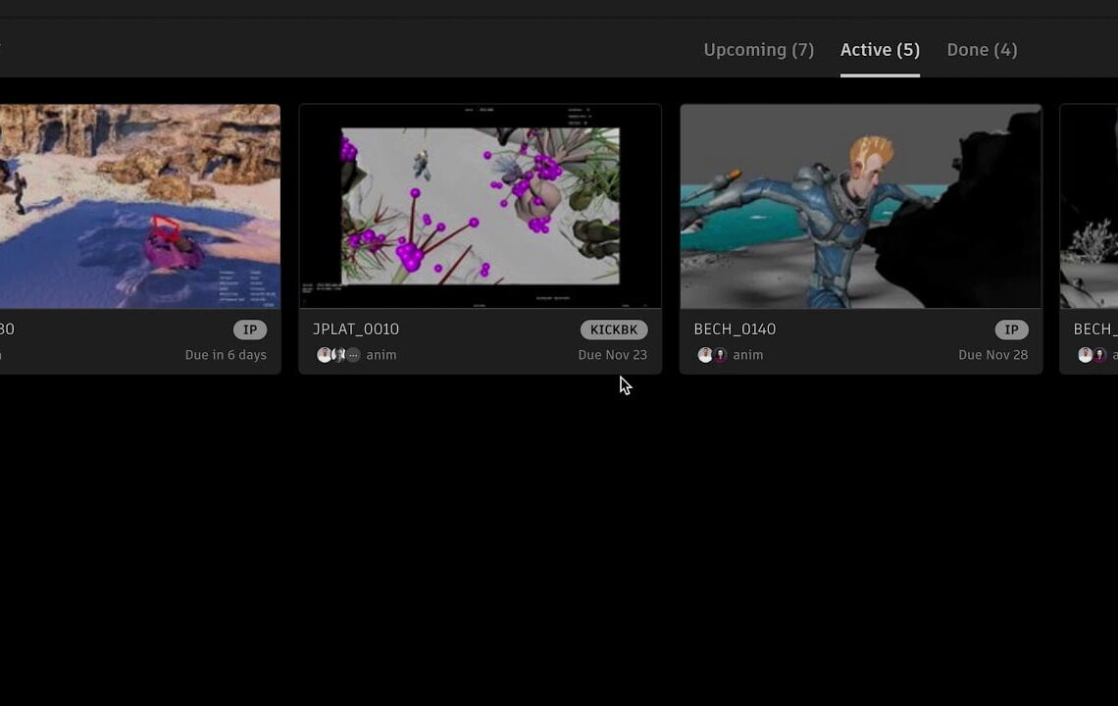This screenshot has width=1118, height=706.
Task: Switch to the Upcoming tab
Action: click(x=758, y=49)
